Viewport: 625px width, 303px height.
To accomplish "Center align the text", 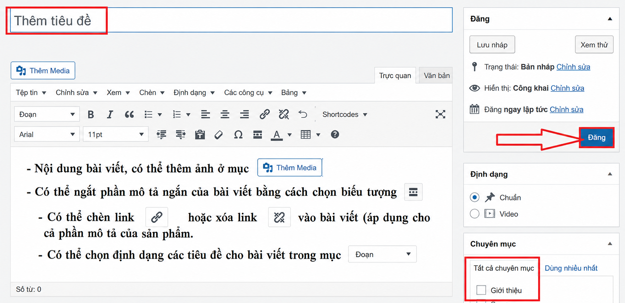I will pos(225,114).
